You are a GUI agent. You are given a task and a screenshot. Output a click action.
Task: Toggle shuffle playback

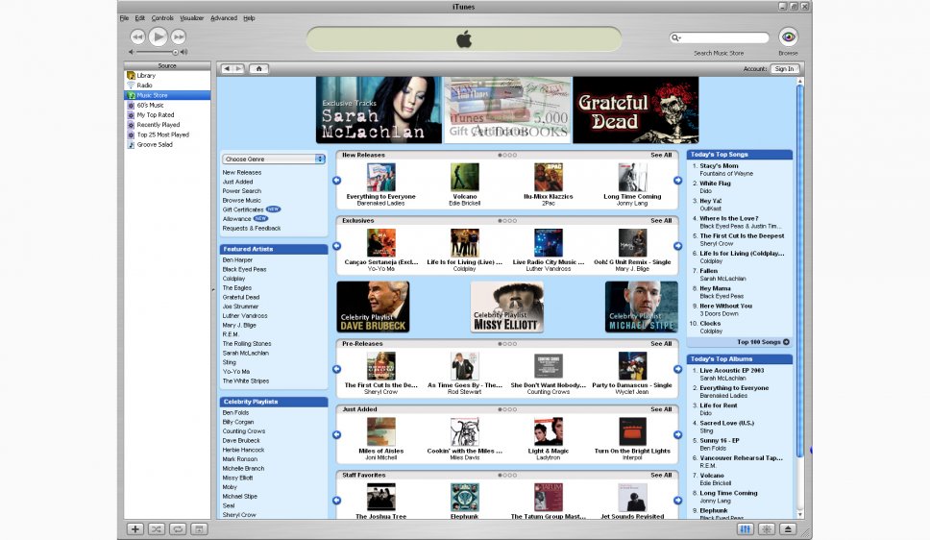point(157,528)
